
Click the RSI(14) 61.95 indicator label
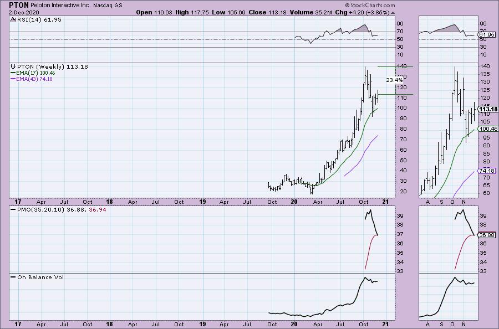[39, 19]
